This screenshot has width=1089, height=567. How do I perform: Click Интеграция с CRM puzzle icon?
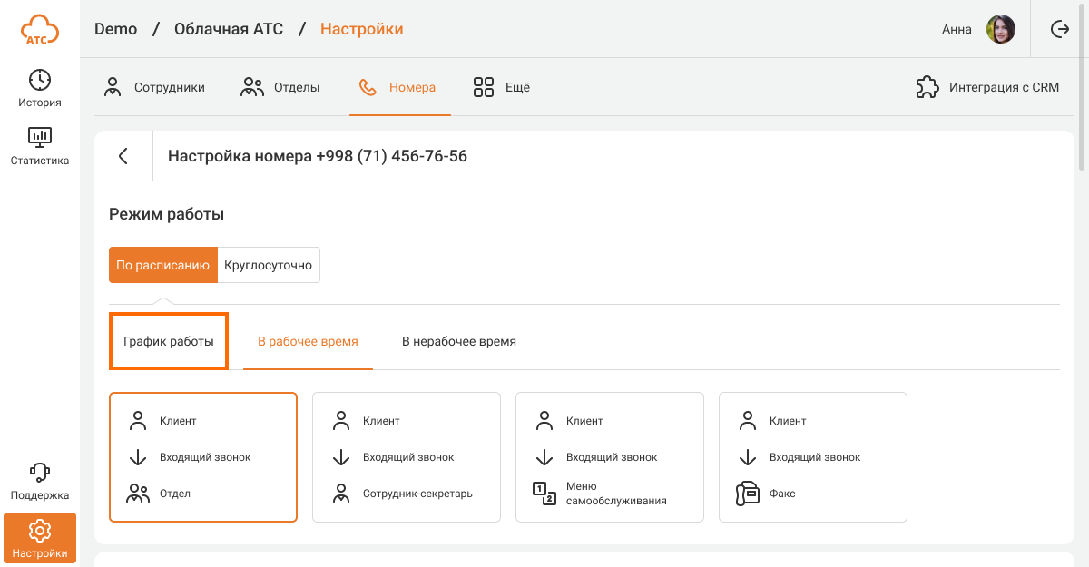click(x=927, y=88)
